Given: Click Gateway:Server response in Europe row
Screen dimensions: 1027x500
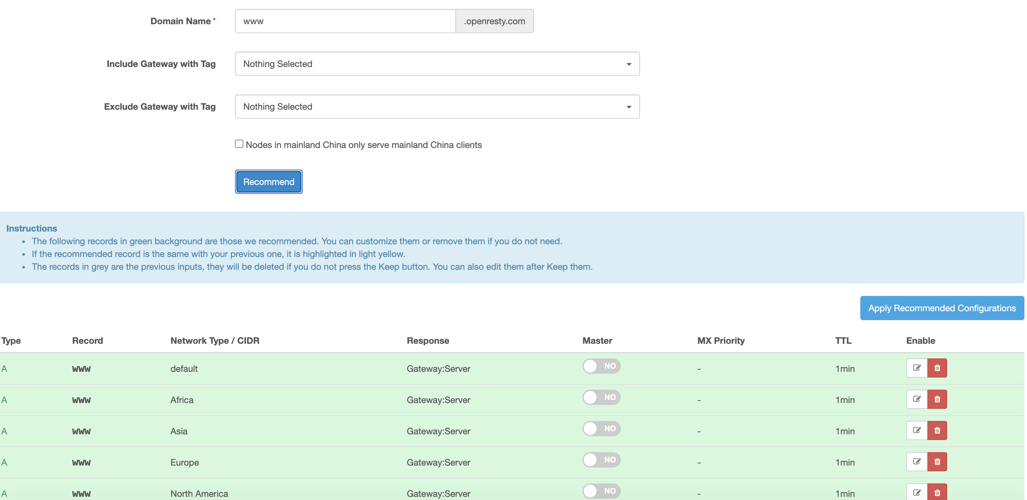Looking at the screenshot, I should [x=438, y=463].
